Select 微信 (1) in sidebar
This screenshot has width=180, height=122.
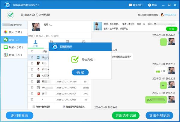(14, 40)
